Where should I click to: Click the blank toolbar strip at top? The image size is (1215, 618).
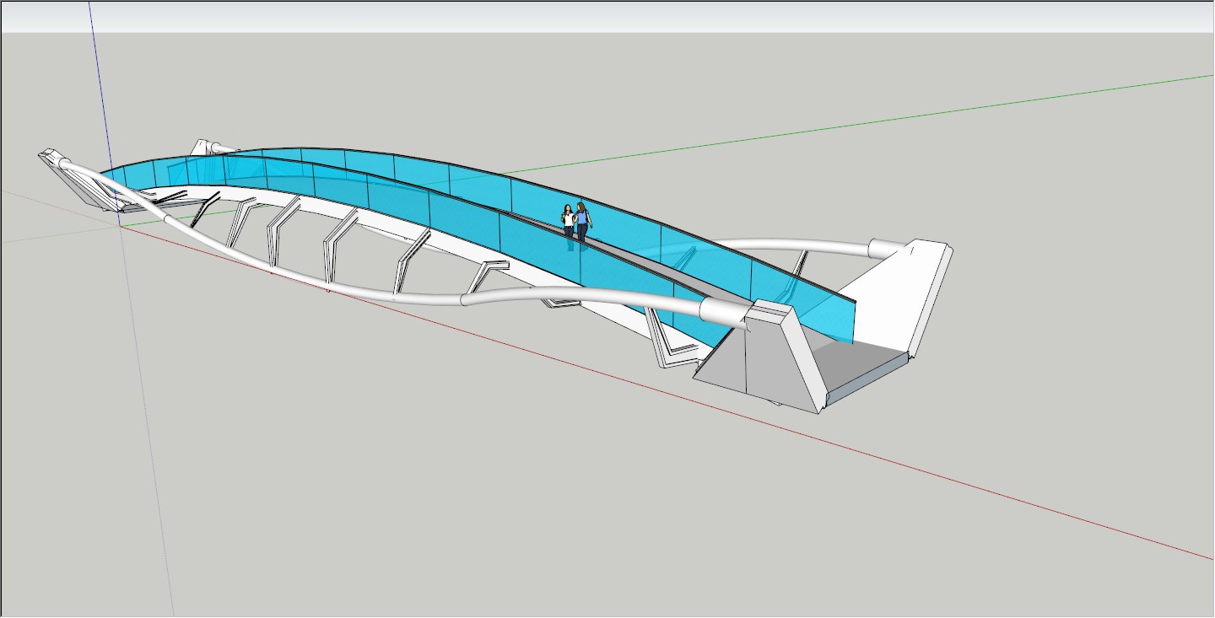coord(607,17)
